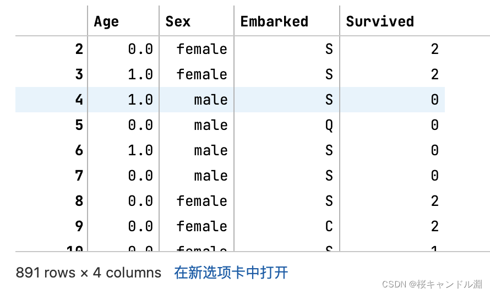The height and width of the screenshot is (294, 490).
Task: Select row index 3
Action: click(79, 74)
